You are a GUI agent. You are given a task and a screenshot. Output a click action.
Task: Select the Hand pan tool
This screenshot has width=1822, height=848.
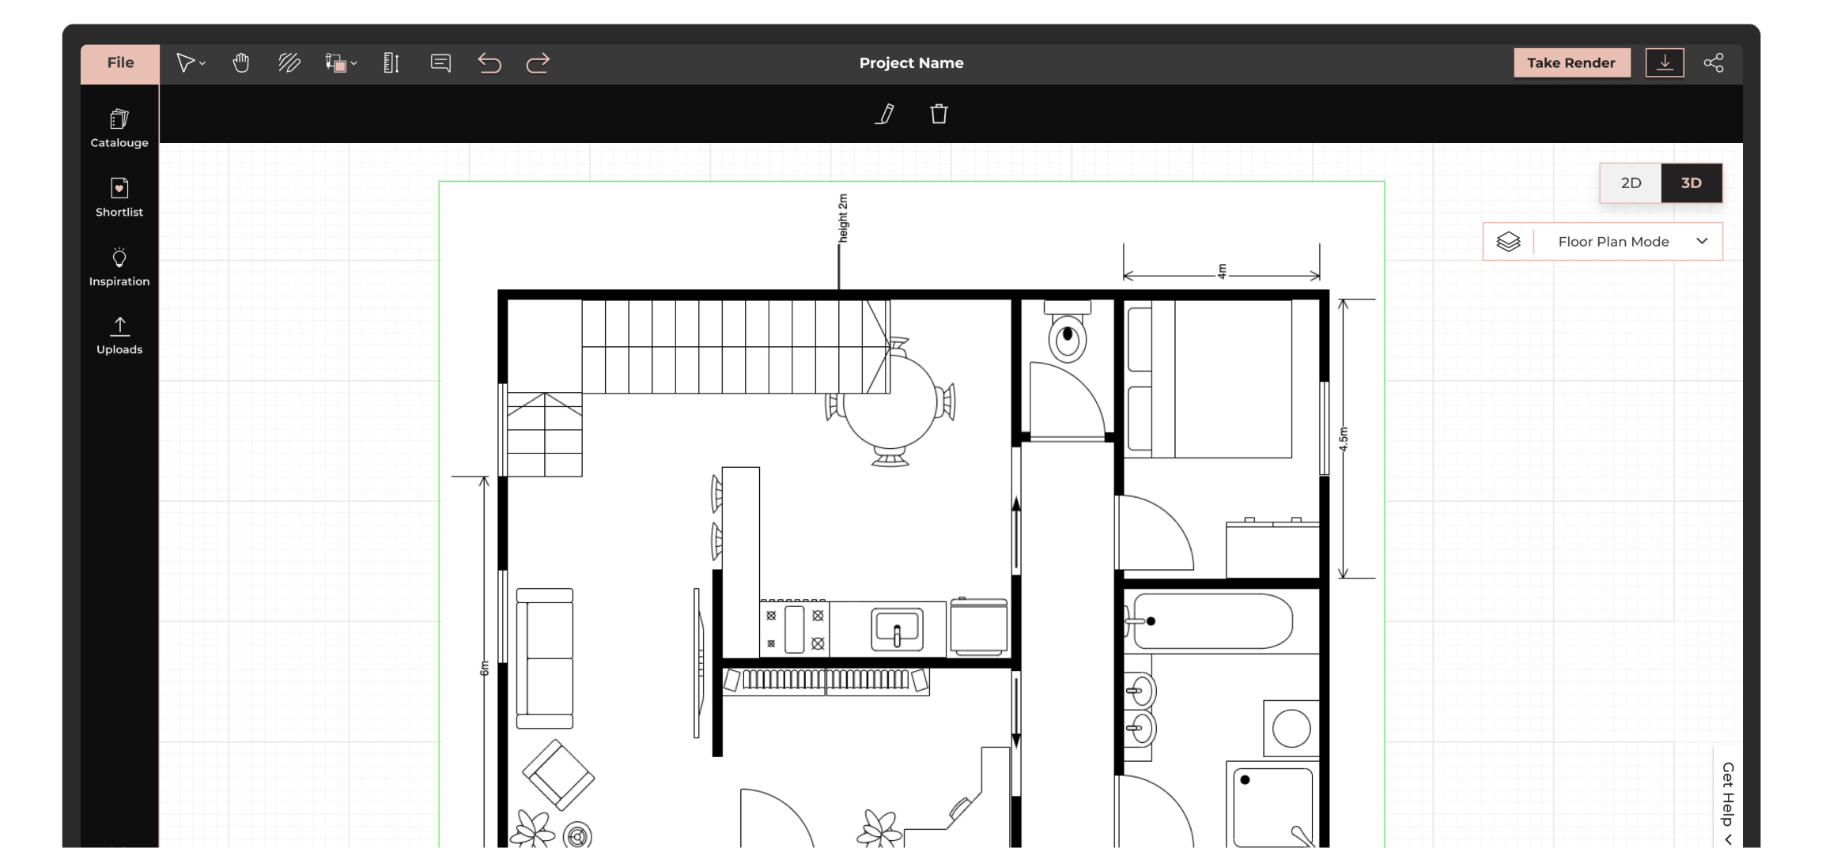pyautogui.click(x=241, y=63)
